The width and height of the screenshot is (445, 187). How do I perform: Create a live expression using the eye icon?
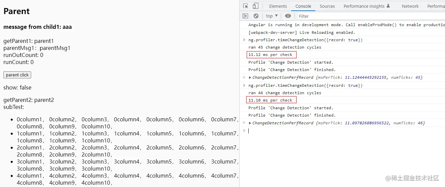pos(288,16)
